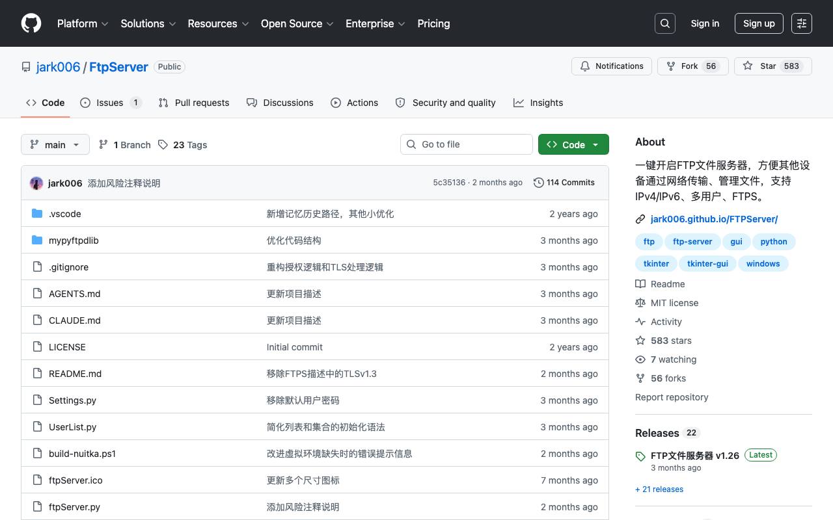Image resolution: width=833 pixels, height=520 pixels.
Task: Select the windows topic tag
Action: point(763,264)
